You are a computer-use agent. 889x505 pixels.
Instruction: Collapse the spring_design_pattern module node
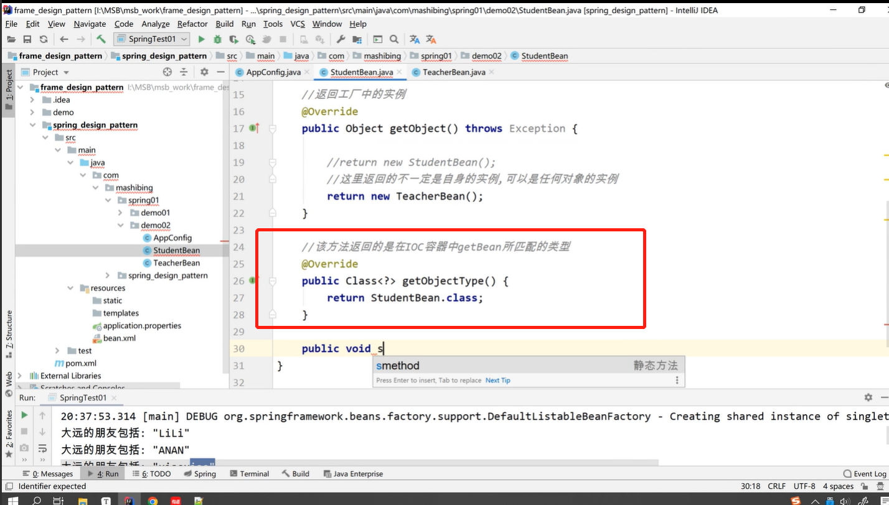pos(32,125)
